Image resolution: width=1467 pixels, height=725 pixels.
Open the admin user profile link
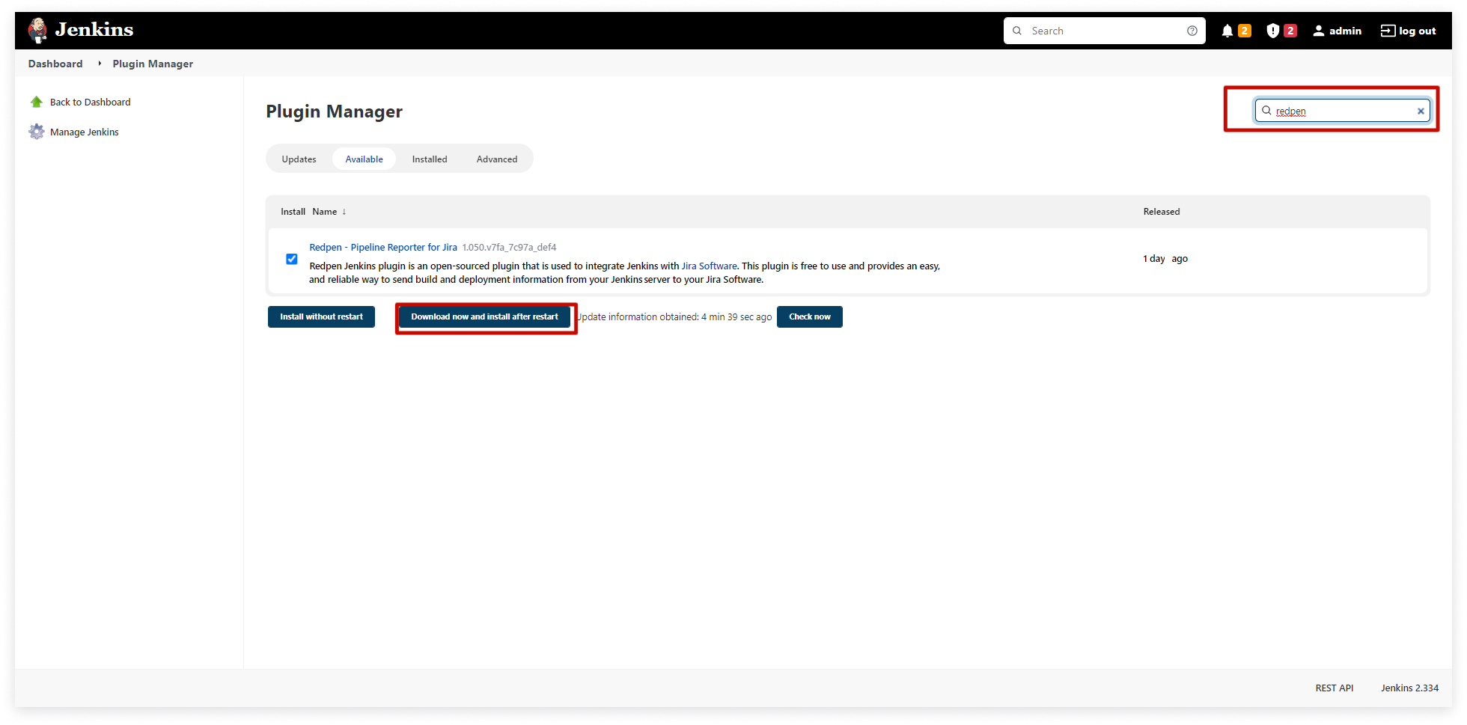tap(1337, 31)
